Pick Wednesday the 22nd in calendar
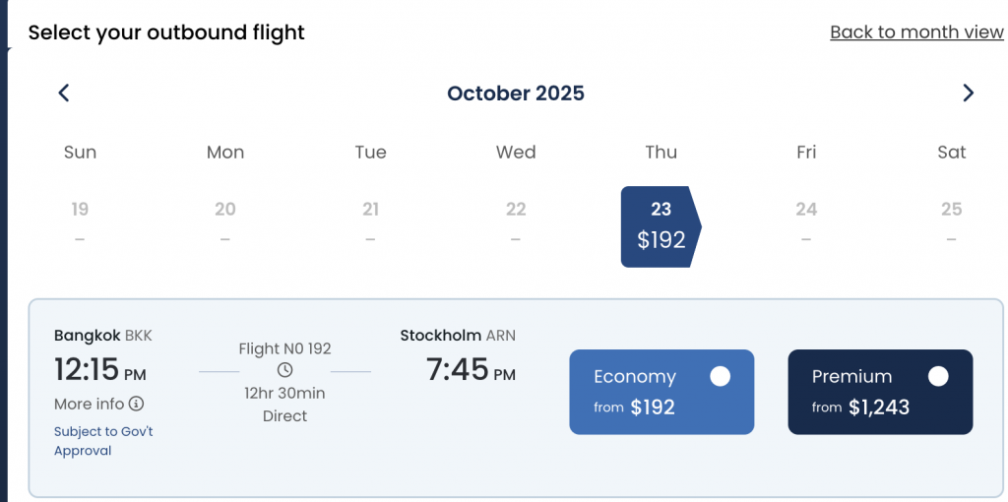This screenshot has height=502, width=1008. (516, 223)
